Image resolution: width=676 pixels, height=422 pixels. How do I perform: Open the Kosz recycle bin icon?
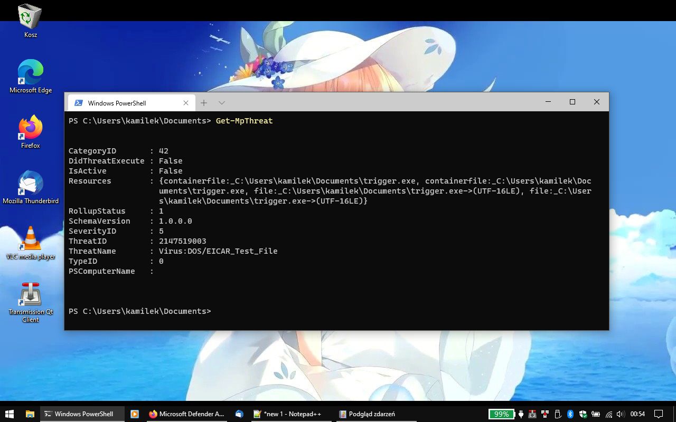coord(30,21)
